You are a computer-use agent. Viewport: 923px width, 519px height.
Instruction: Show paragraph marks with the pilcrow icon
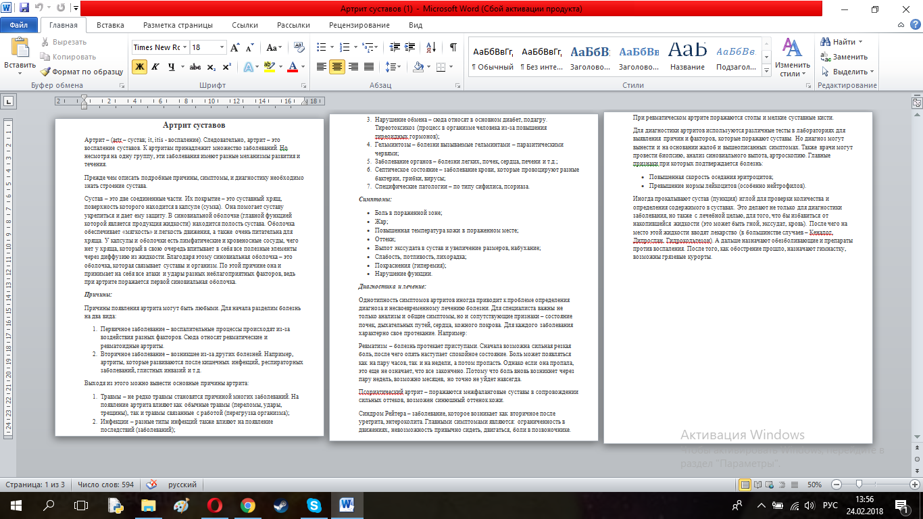pyautogui.click(x=453, y=48)
